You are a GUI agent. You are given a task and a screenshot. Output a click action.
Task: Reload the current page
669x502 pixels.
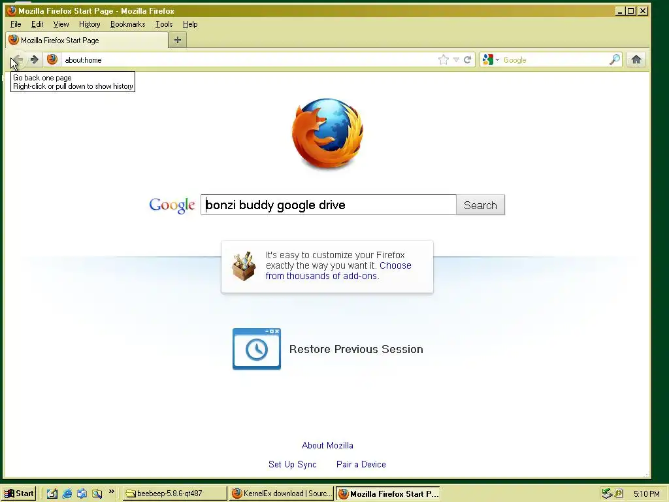point(467,59)
